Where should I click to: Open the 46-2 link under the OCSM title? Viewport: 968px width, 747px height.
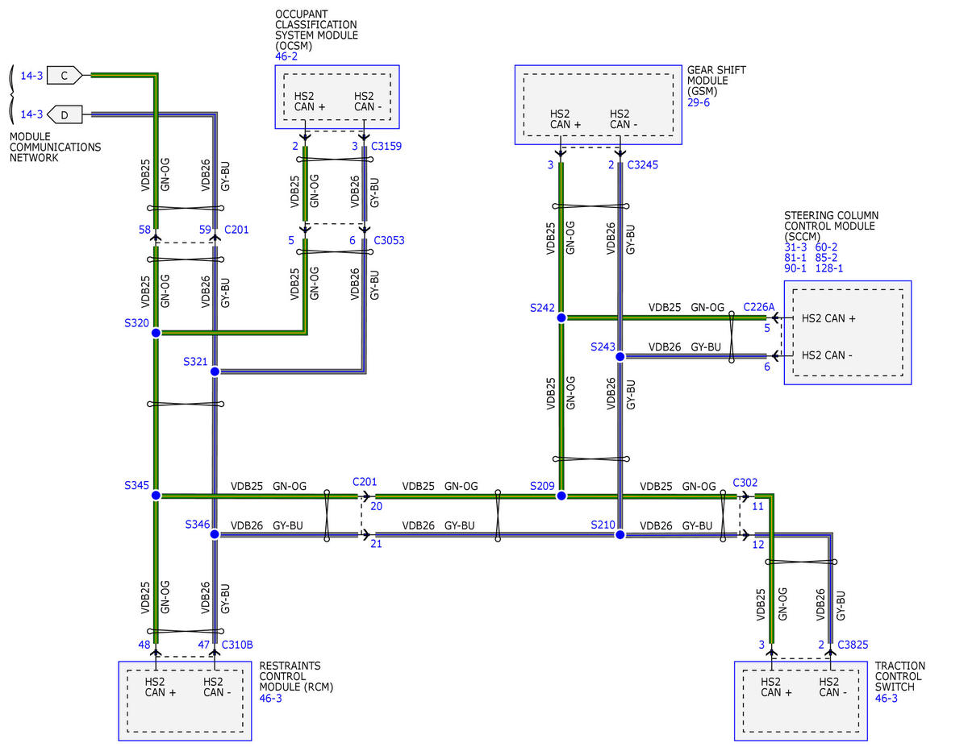tap(286, 57)
